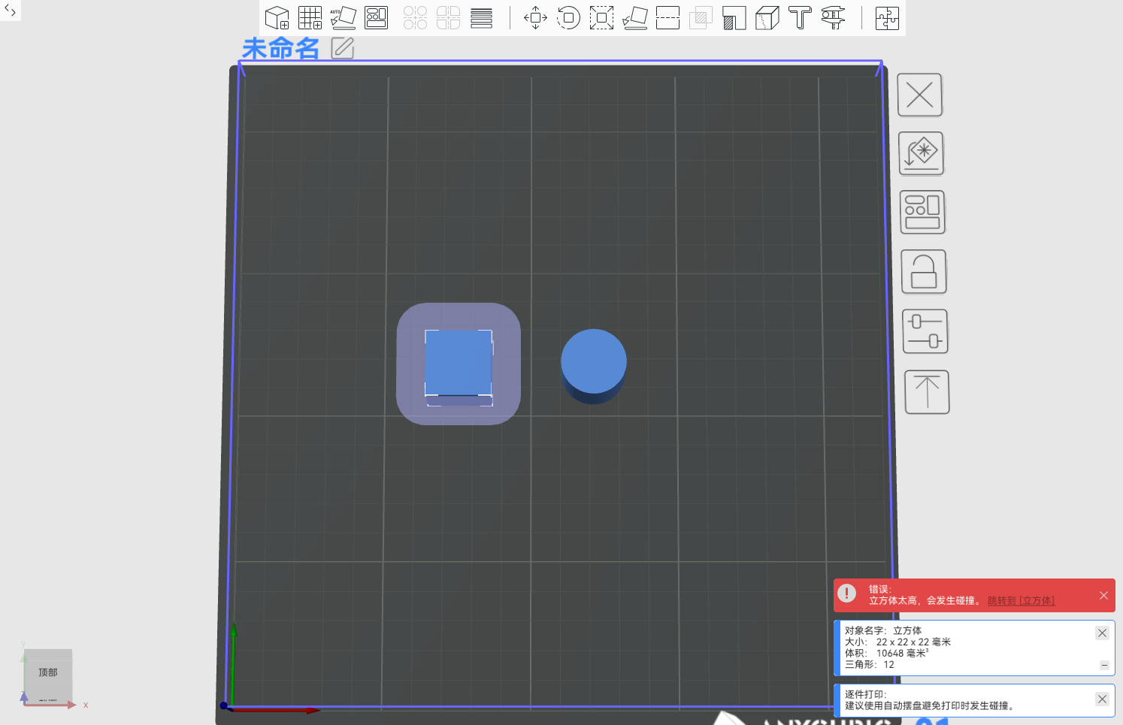This screenshot has height=725, width=1123.
Task: Click the 顶部 view cube
Action: (x=48, y=673)
